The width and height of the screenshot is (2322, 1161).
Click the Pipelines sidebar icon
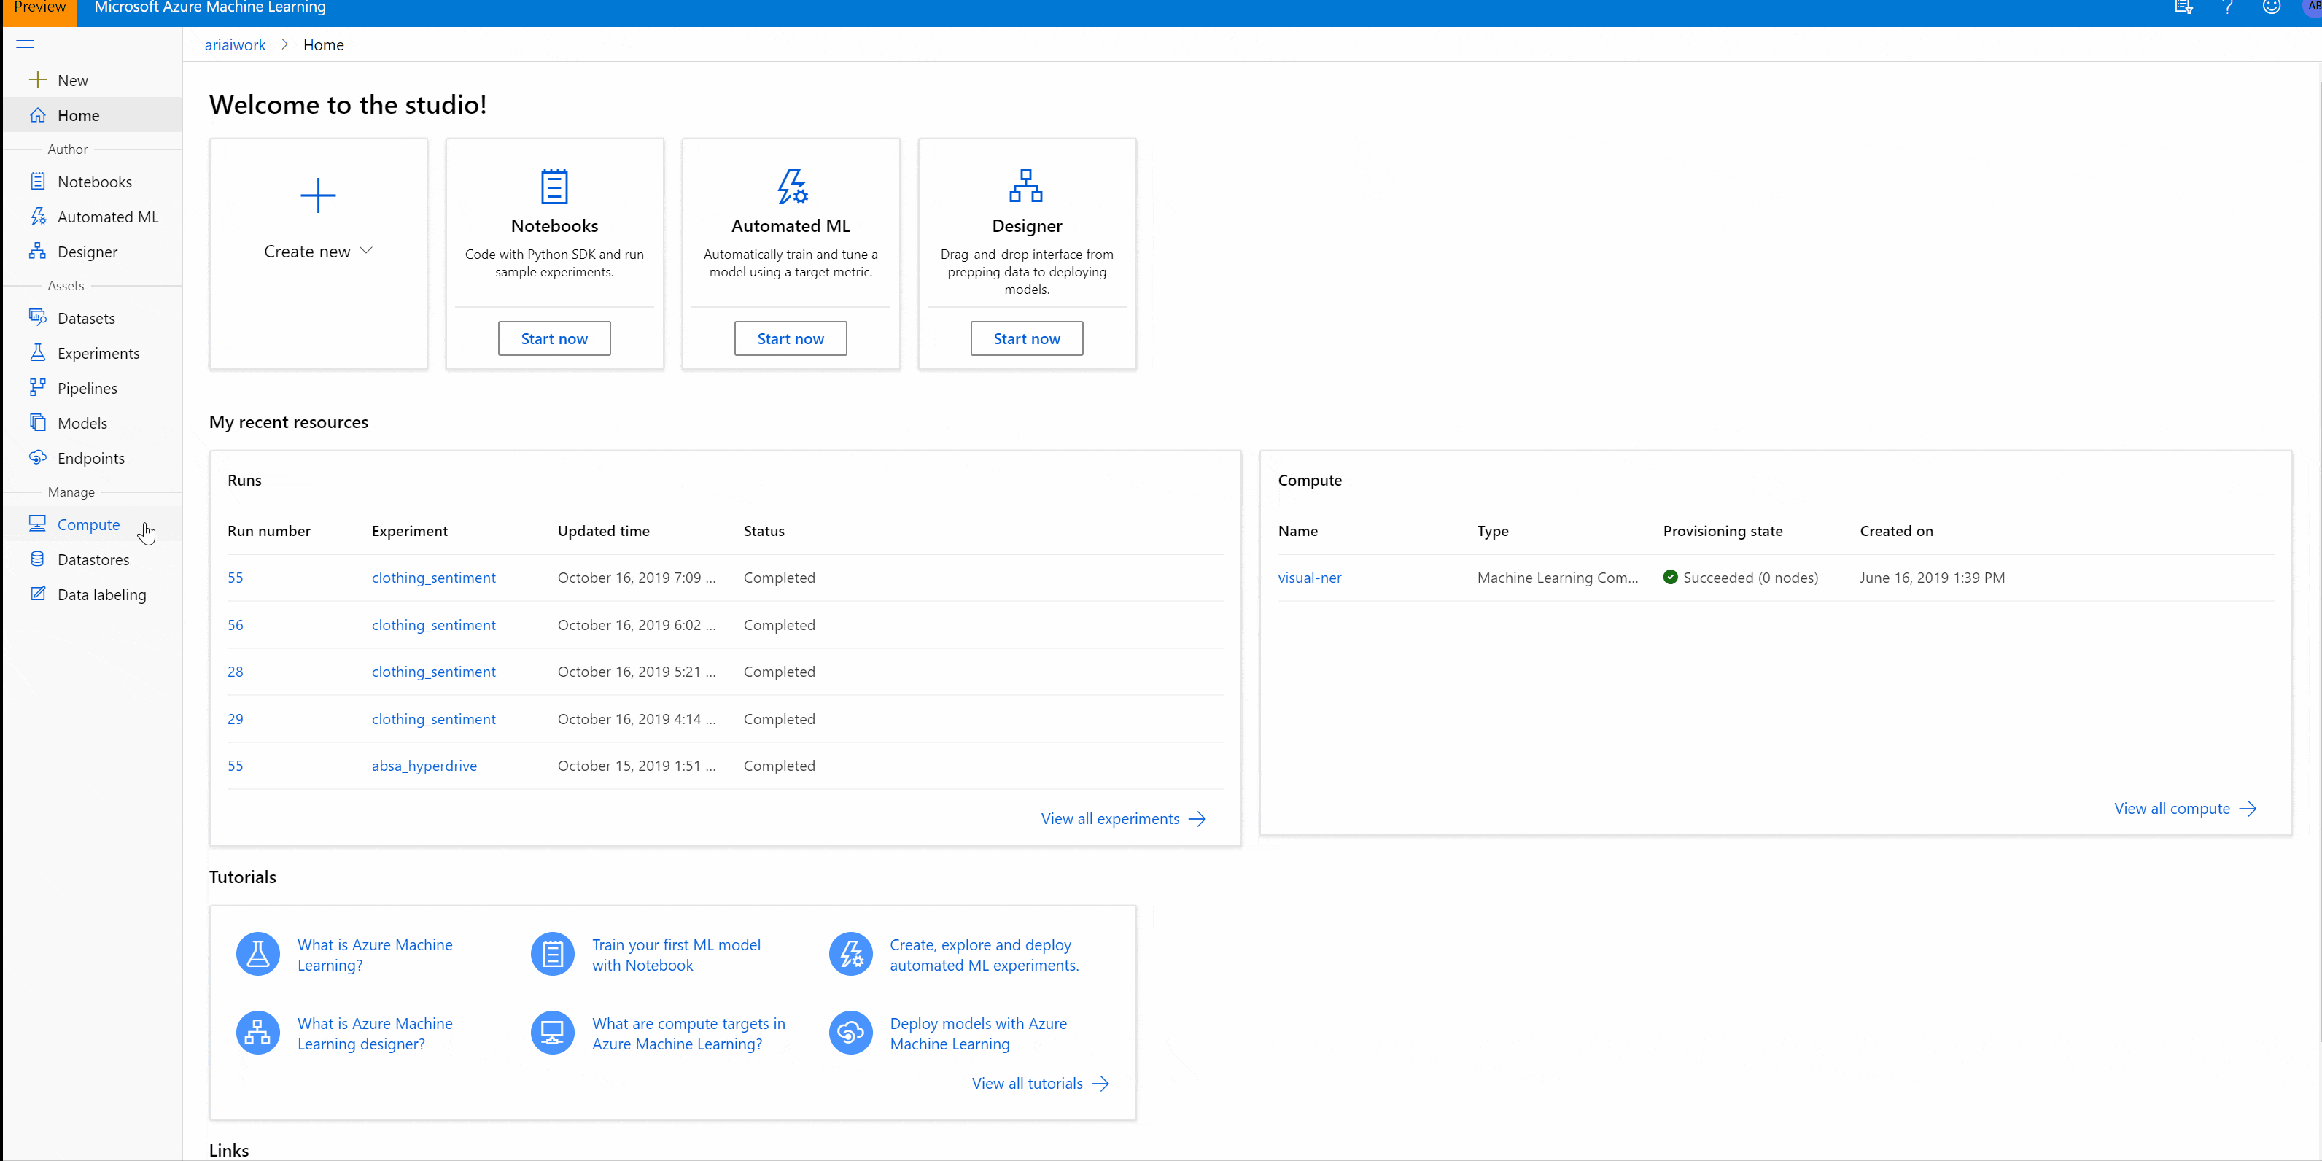(37, 387)
